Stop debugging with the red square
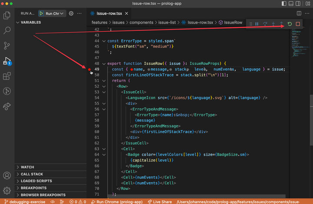The height and width of the screenshot is (204, 313). coord(298,24)
